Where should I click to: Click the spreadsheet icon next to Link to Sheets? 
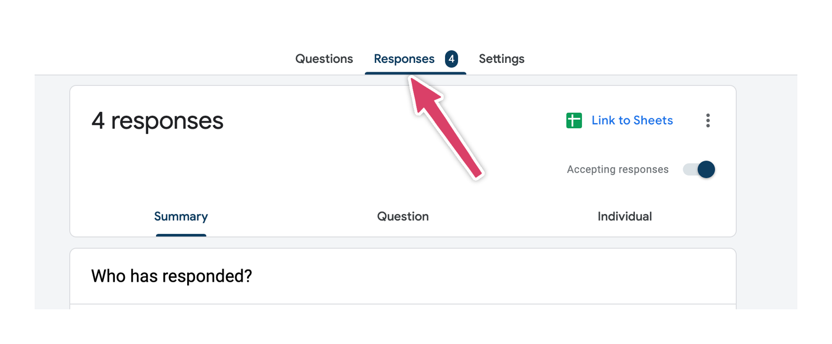(x=574, y=120)
